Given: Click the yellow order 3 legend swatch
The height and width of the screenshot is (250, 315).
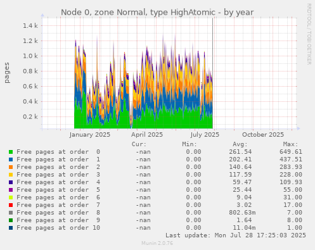Looking at the screenshot, I should (11, 175).
